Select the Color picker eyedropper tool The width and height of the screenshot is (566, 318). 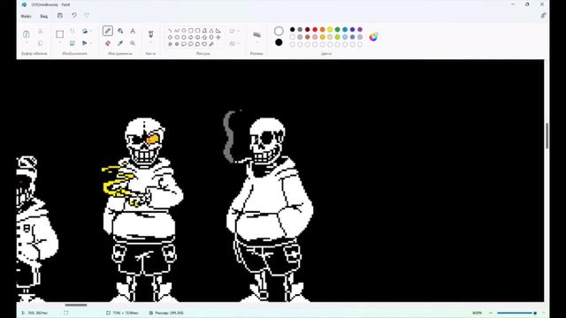pyautogui.click(x=120, y=43)
